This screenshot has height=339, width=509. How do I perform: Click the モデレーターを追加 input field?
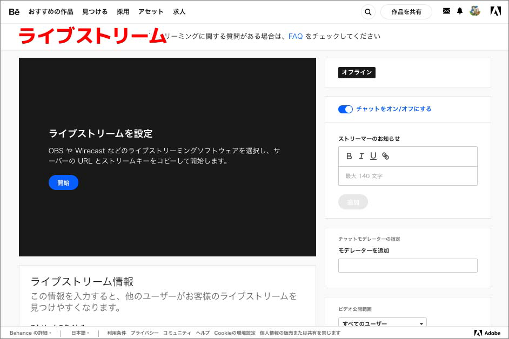pos(408,266)
